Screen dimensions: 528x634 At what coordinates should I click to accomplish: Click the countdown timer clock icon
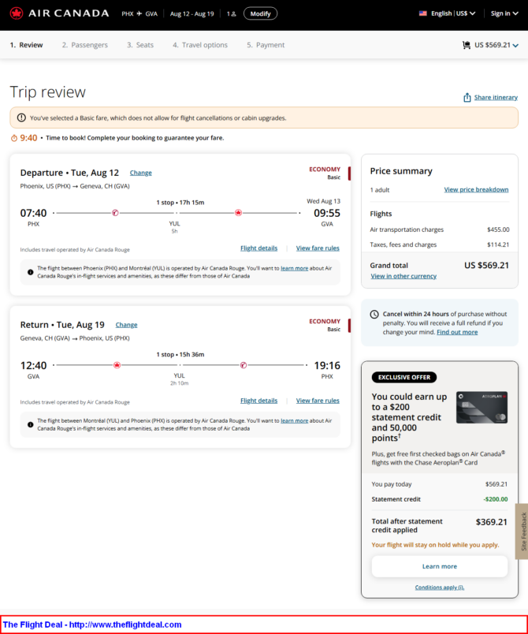(14, 138)
